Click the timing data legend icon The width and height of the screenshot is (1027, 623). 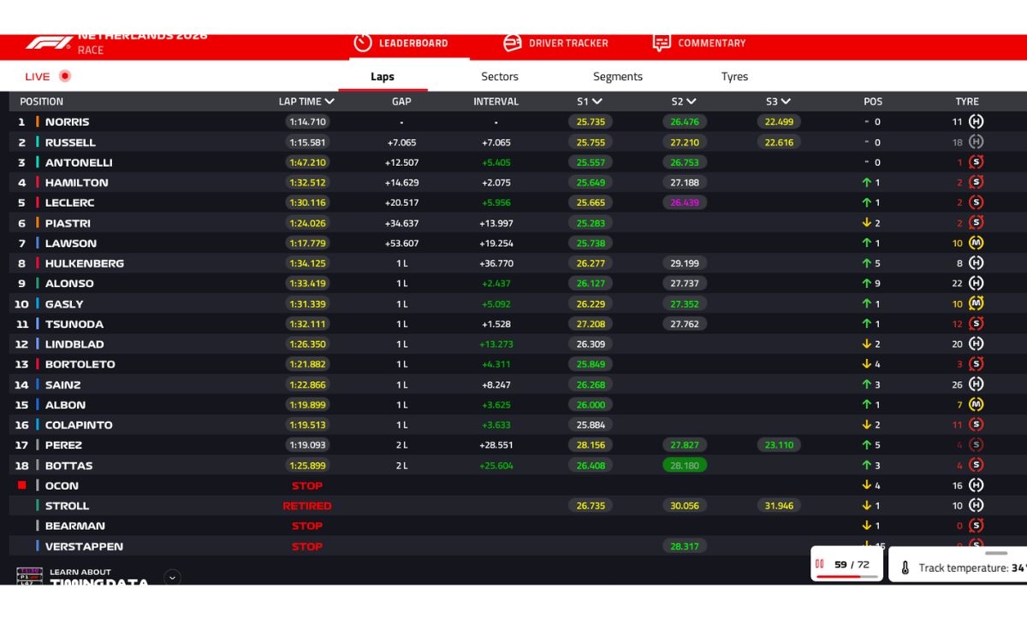point(30,576)
